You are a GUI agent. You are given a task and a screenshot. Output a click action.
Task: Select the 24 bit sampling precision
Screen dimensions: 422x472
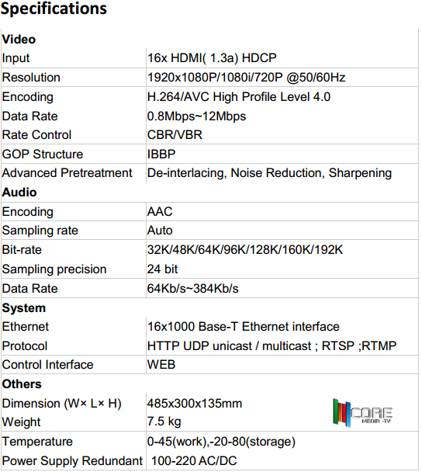point(162,269)
